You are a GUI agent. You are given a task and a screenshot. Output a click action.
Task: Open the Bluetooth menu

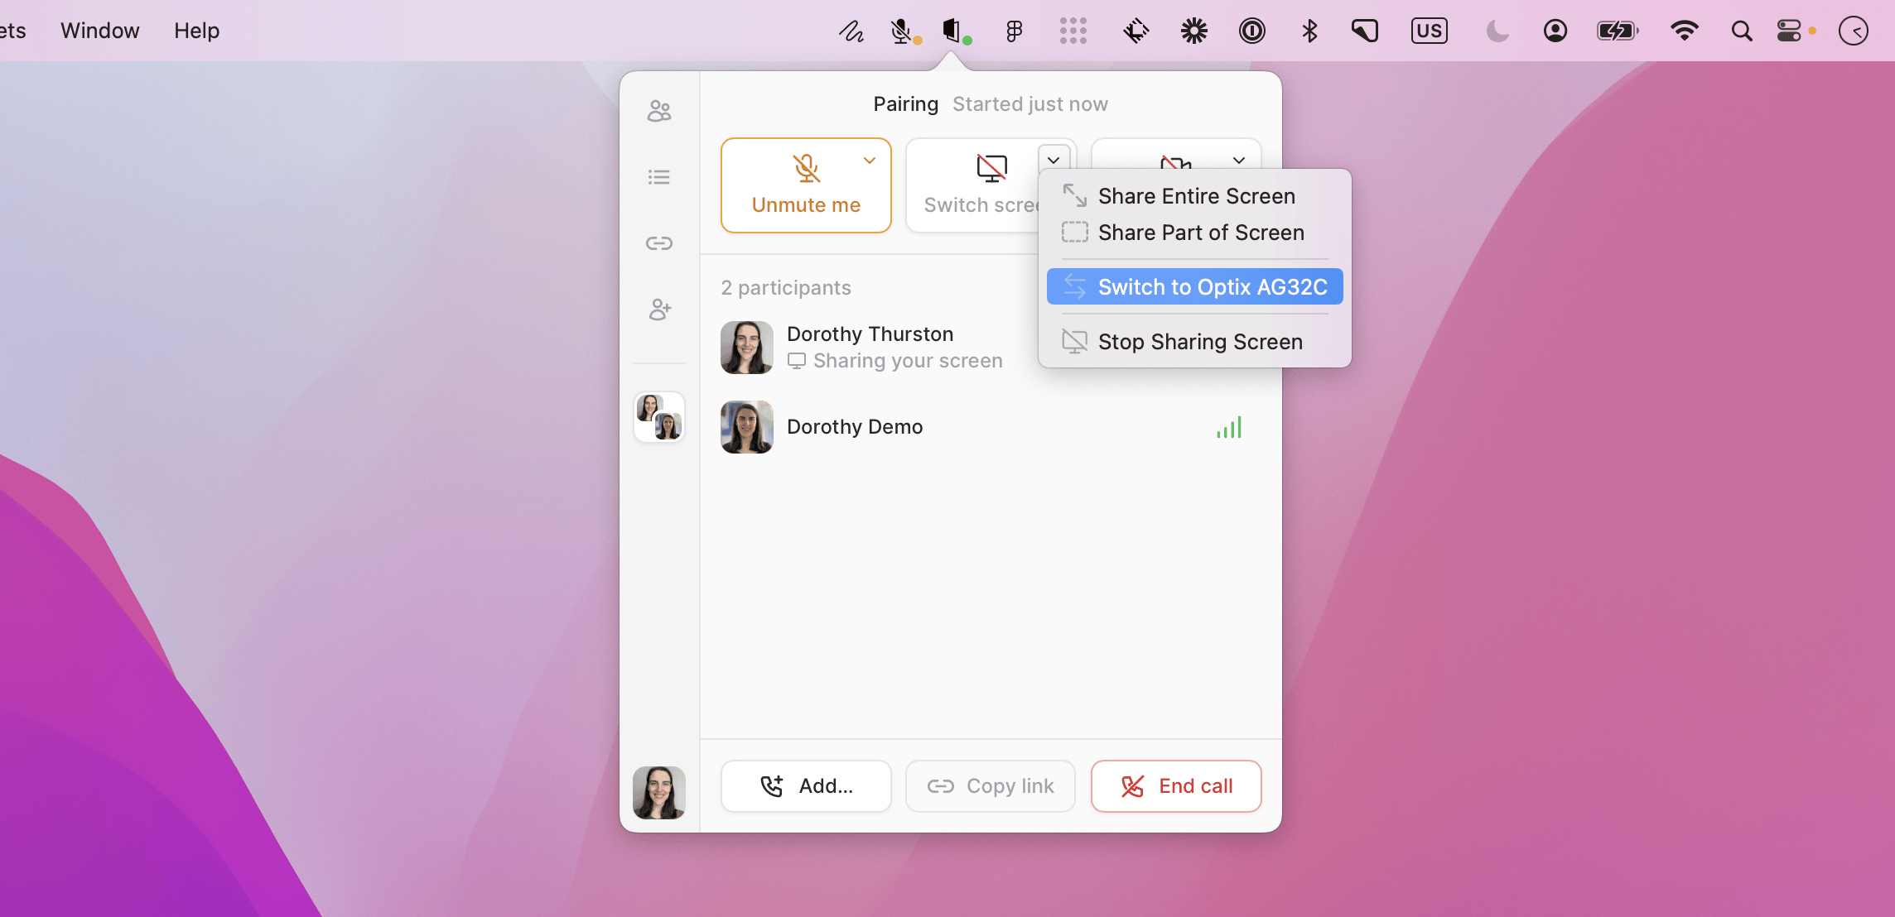tap(1309, 31)
